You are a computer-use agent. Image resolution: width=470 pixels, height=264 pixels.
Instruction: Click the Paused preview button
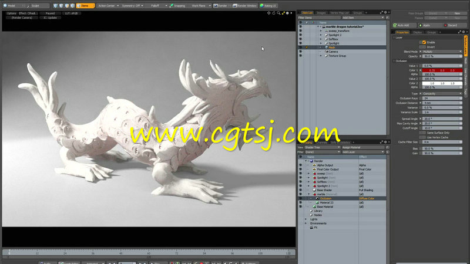50,13
